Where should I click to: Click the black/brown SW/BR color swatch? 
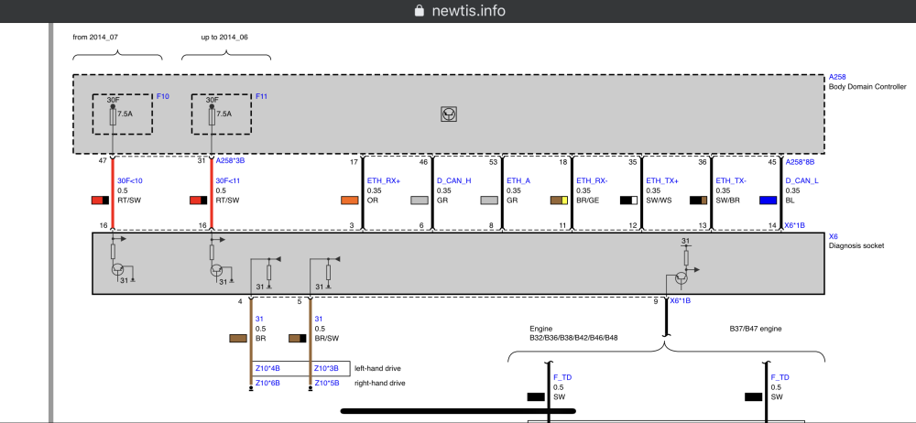(x=699, y=201)
